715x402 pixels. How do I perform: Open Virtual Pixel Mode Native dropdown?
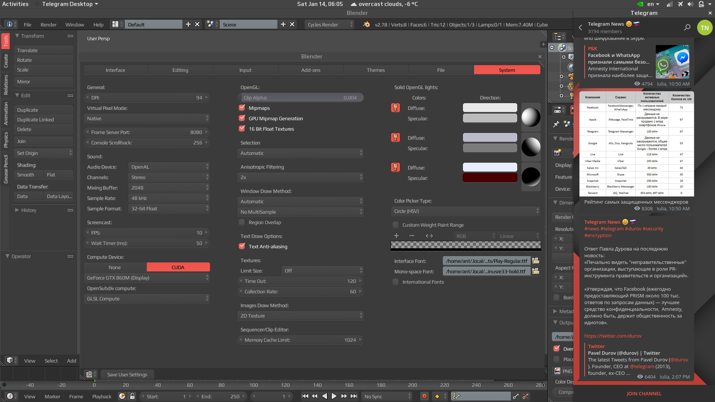click(x=147, y=118)
